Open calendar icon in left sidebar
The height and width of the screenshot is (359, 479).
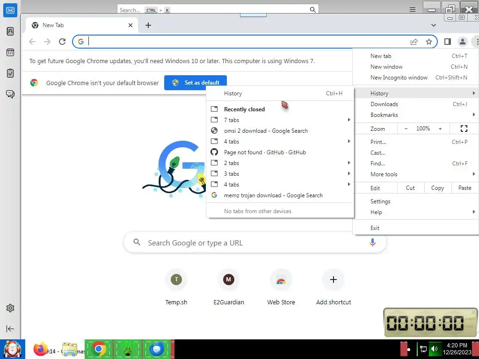(x=10, y=52)
